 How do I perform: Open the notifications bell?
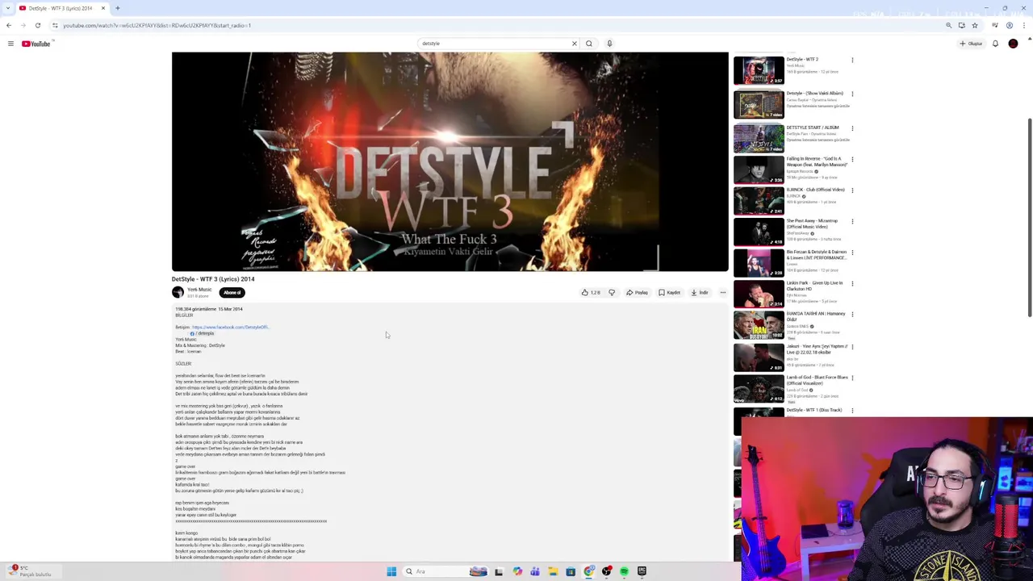click(x=995, y=44)
